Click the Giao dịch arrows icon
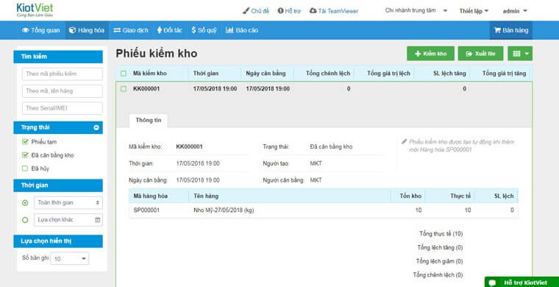This screenshot has width=559, height=287. (x=117, y=30)
